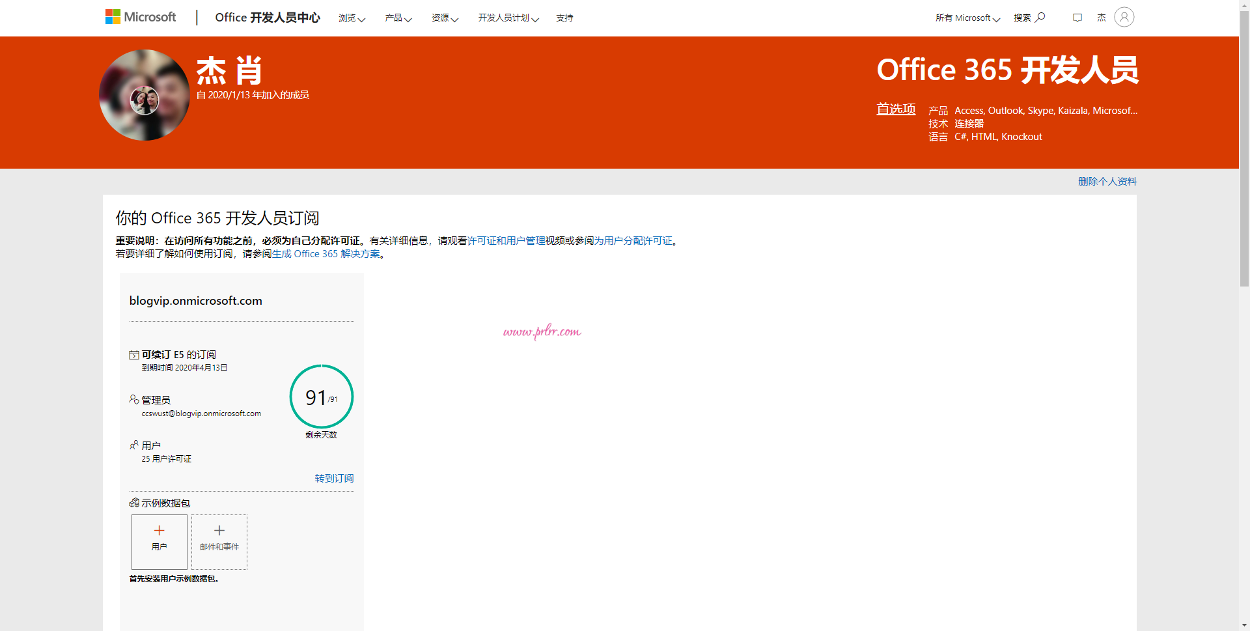Click the feedback chat bubble icon
The height and width of the screenshot is (631, 1250).
[1078, 18]
